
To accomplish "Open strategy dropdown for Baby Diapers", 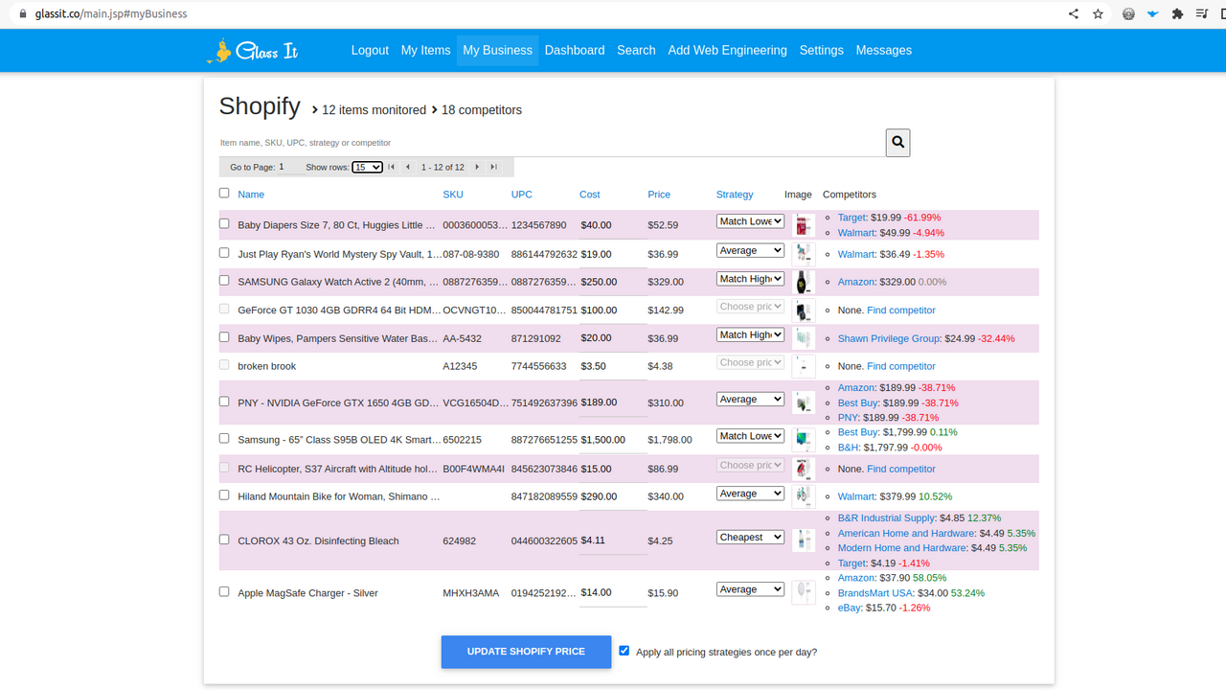I will click(x=750, y=221).
